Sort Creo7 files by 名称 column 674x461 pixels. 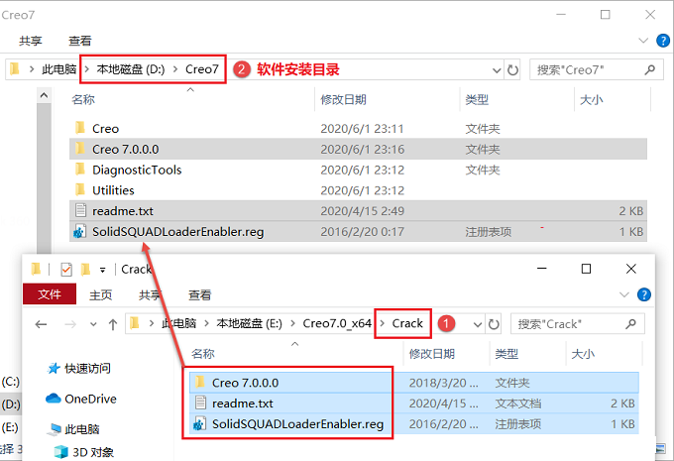[83, 100]
